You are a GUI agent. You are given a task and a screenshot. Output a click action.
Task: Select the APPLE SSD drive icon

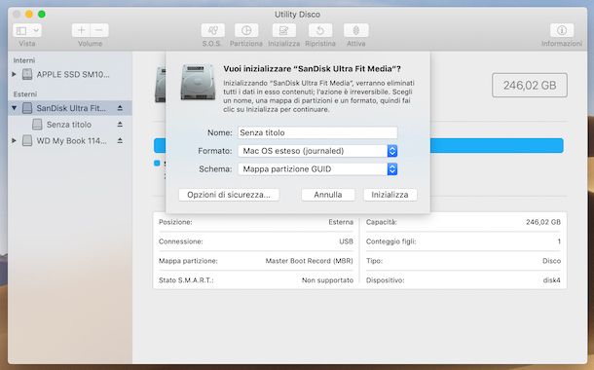27,74
